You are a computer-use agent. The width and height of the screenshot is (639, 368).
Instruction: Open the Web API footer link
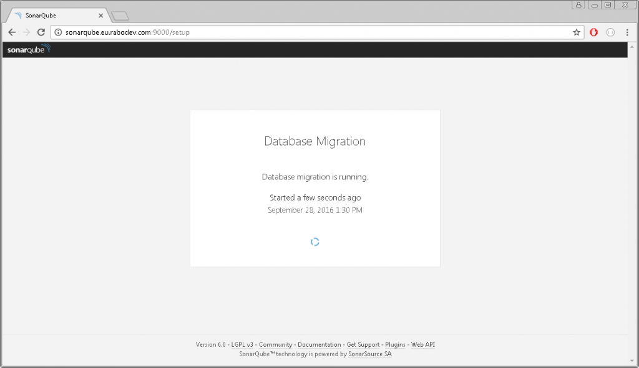[x=422, y=344]
